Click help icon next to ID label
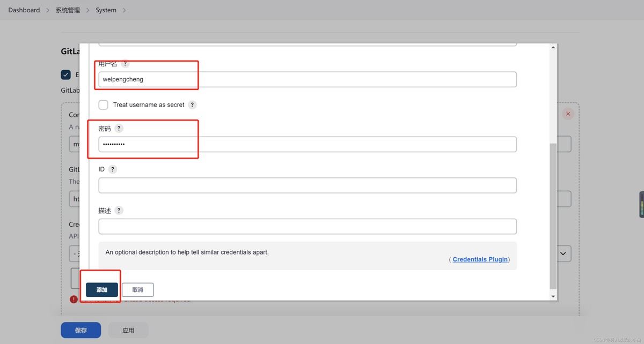The width and height of the screenshot is (644, 344). [x=113, y=169]
